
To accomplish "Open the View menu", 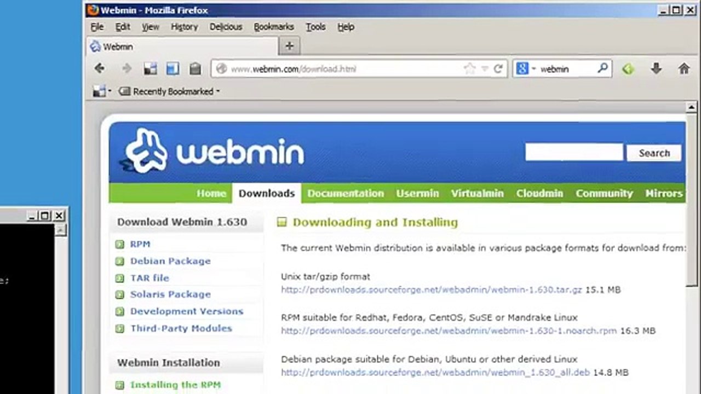I will click(150, 27).
